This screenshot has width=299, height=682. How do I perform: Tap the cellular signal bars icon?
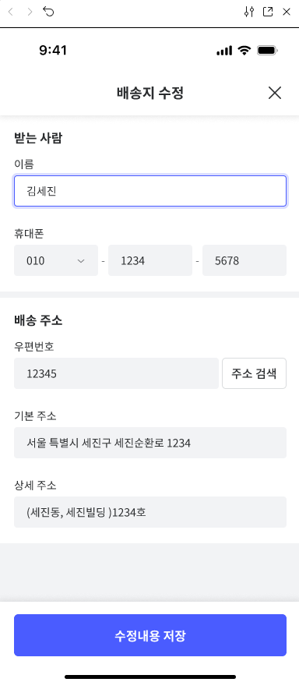[x=224, y=51]
